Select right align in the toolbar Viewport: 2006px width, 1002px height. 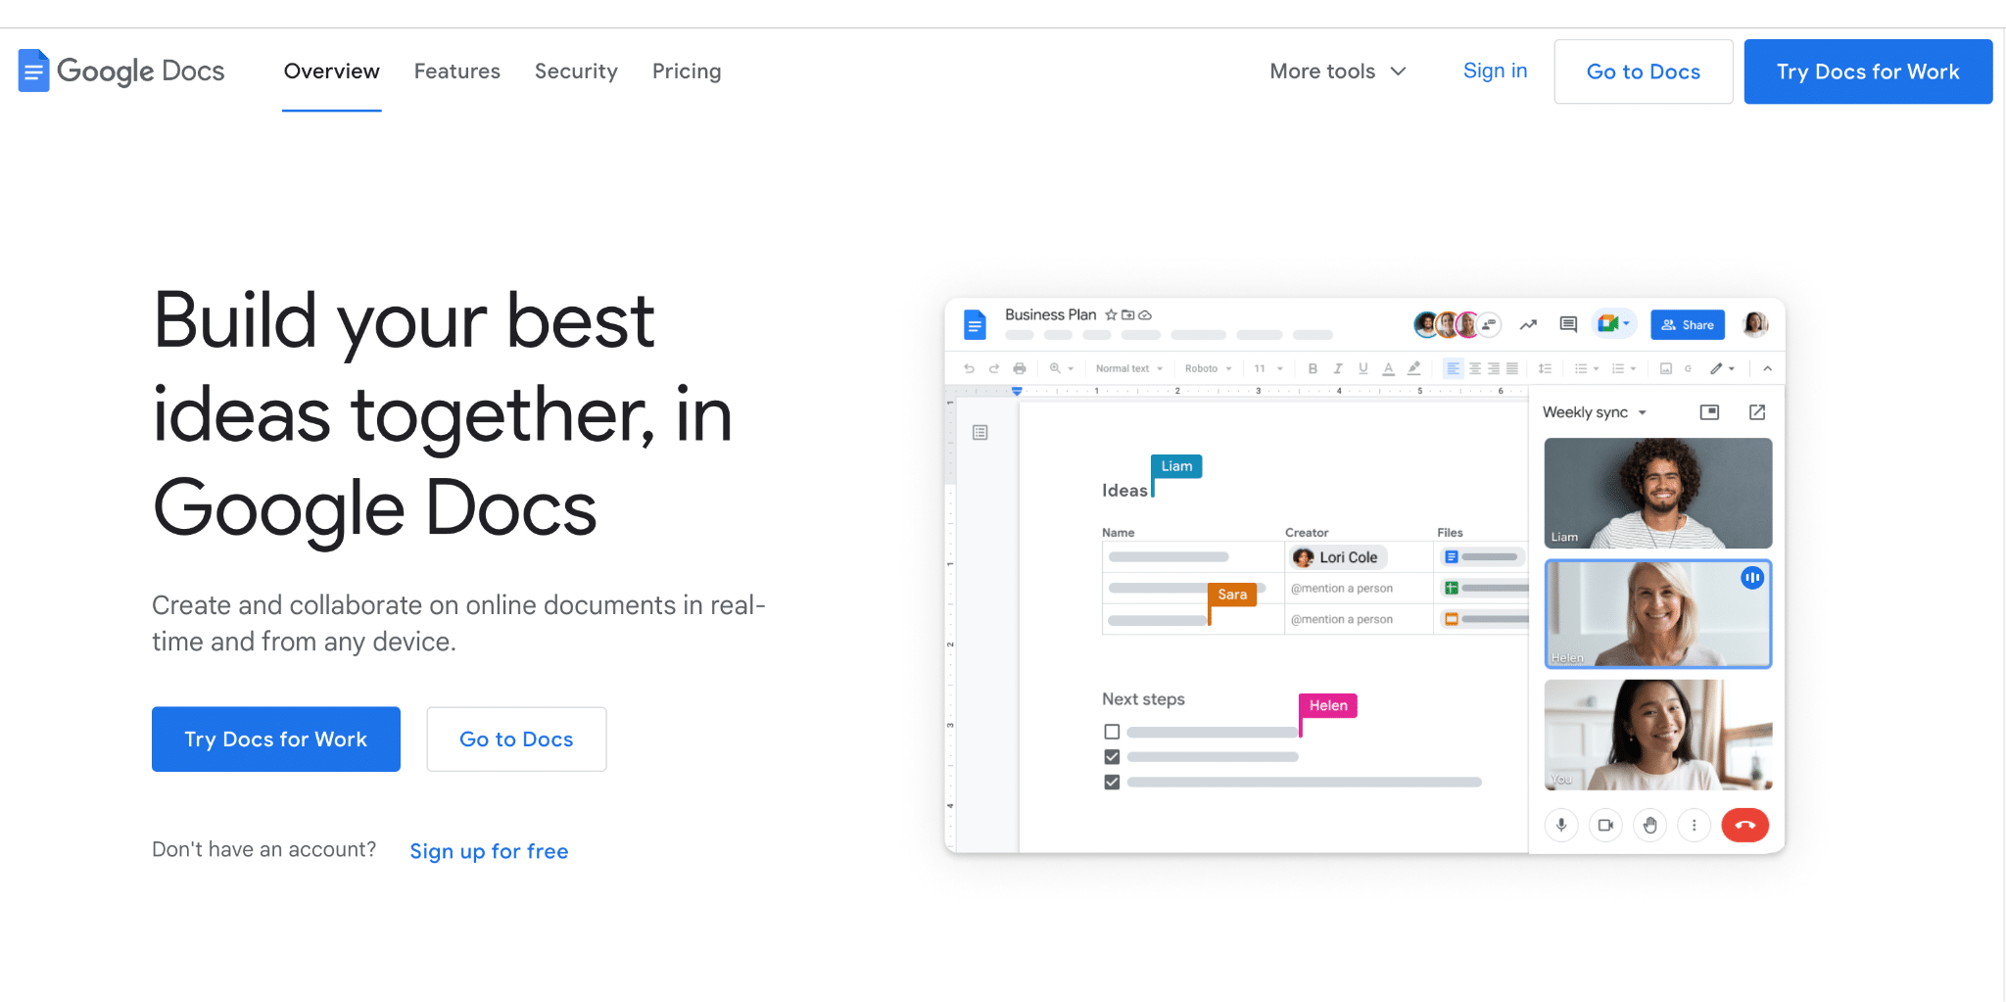(1493, 368)
